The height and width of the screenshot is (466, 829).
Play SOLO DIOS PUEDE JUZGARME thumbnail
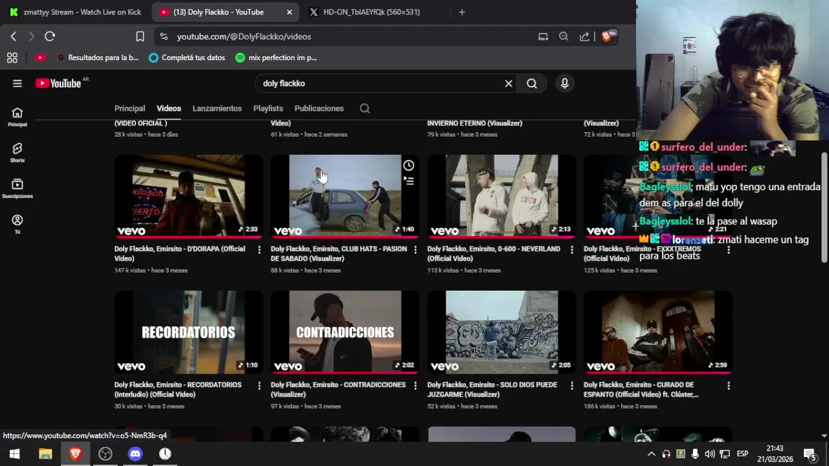[x=501, y=332]
